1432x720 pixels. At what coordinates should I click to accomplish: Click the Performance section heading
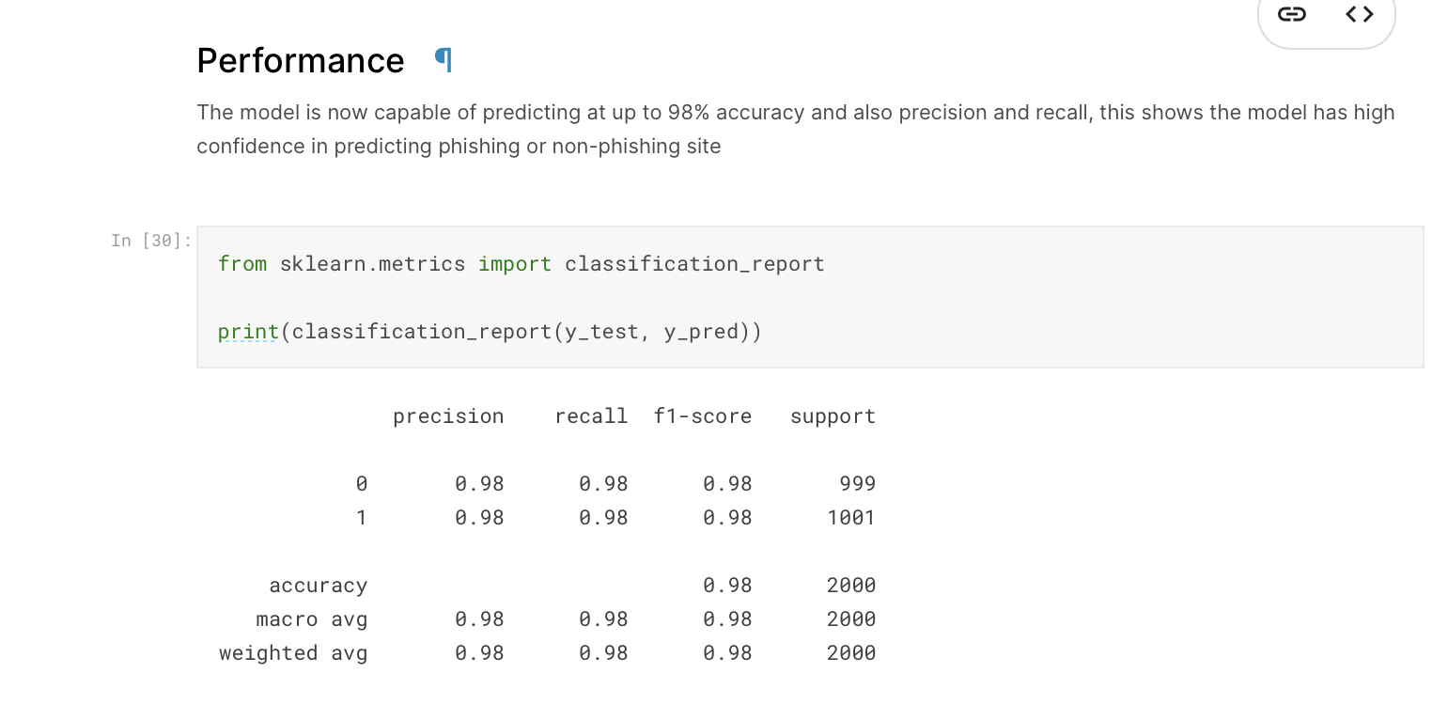pyautogui.click(x=300, y=60)
